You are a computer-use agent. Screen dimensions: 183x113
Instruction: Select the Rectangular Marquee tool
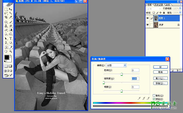[6, 9]
